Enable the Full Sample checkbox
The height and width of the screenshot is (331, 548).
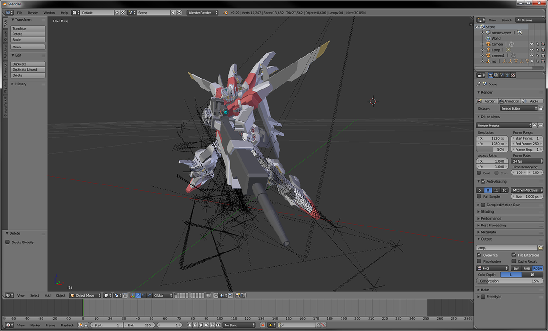[479, 196]
